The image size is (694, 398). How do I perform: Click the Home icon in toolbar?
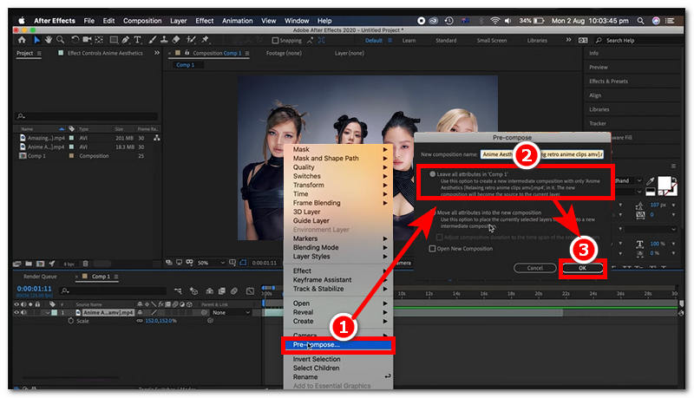tap(23, 40)
